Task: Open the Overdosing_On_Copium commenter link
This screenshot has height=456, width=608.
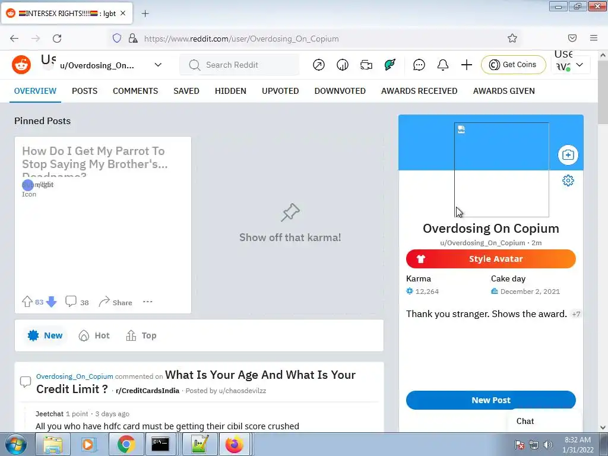Action: [74, 376]
